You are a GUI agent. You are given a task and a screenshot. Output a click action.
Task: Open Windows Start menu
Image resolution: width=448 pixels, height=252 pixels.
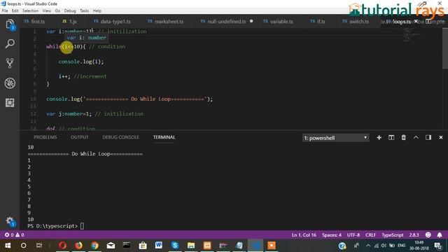(x=8, y=246)
